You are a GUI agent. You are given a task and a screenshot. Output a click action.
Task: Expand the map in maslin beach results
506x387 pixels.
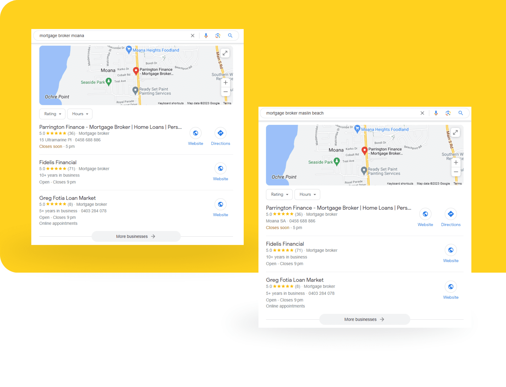(455, 132)
